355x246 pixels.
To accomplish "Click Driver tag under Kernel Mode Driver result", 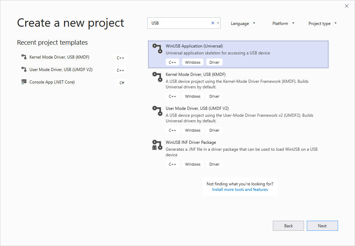I will click(x=214, y=96).
